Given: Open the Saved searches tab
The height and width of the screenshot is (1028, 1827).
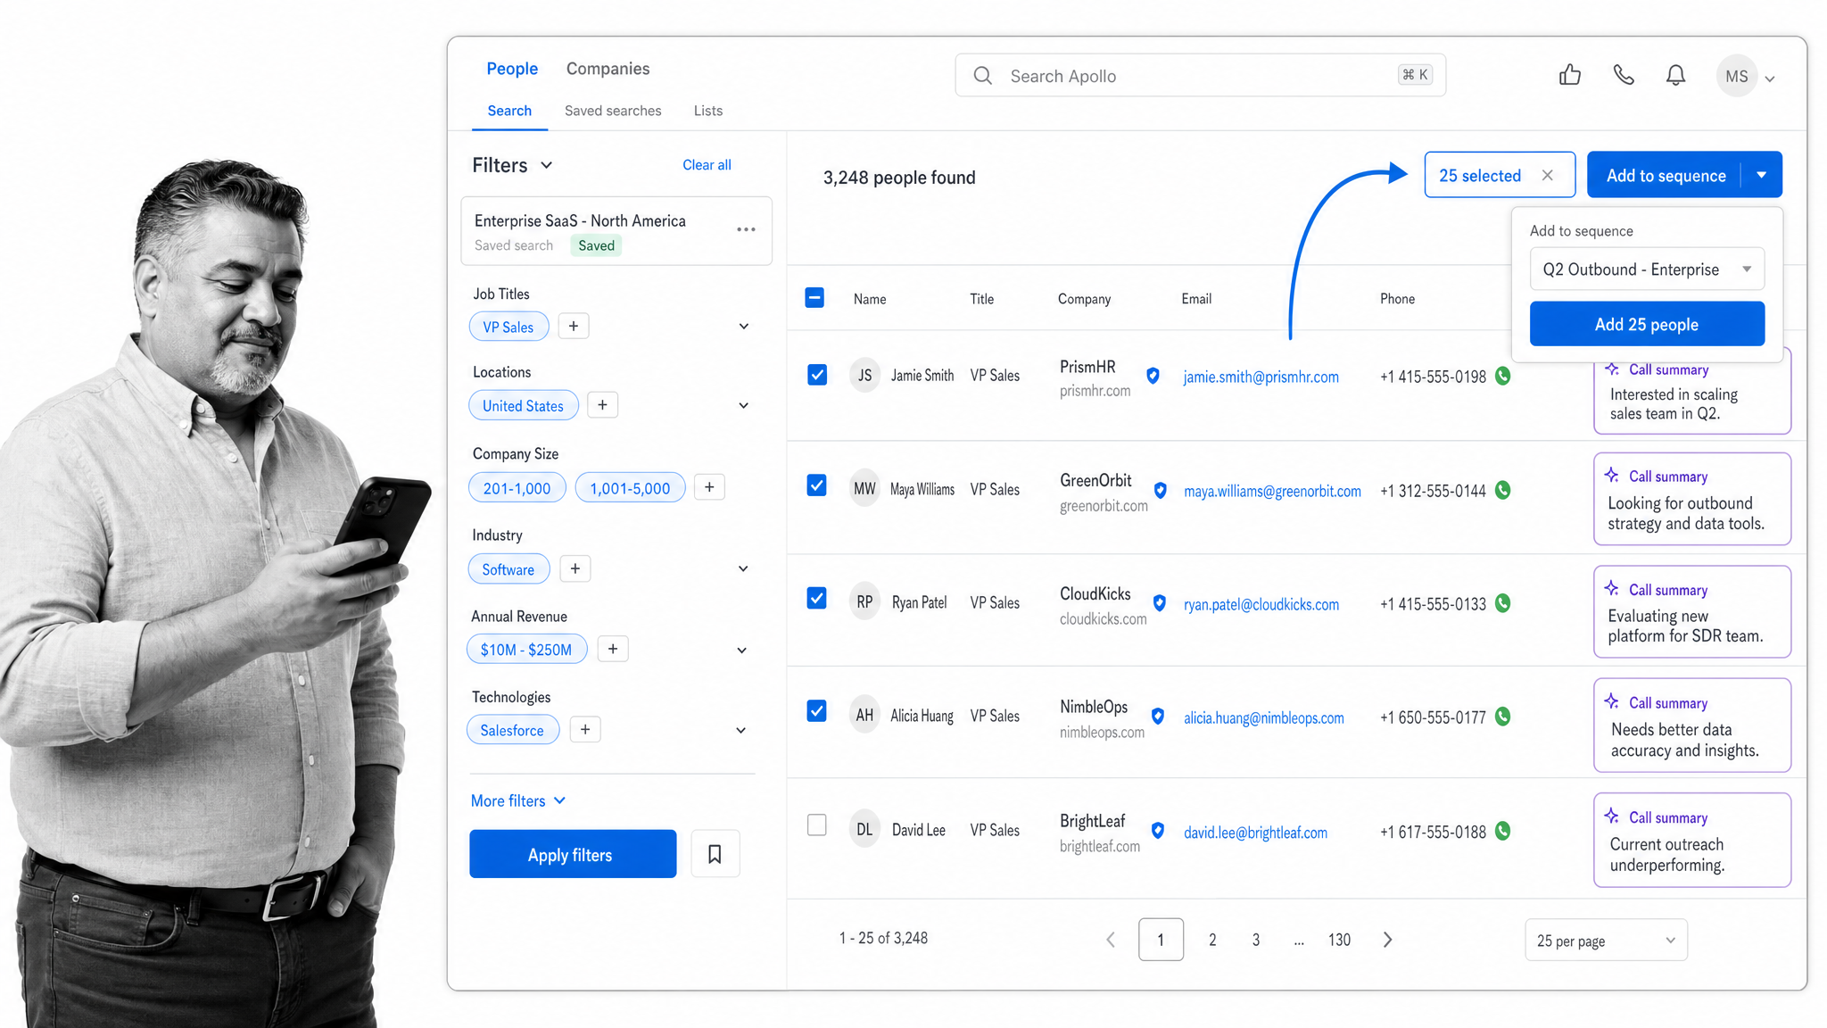Looking at the screenshot, I should [613, 111].
